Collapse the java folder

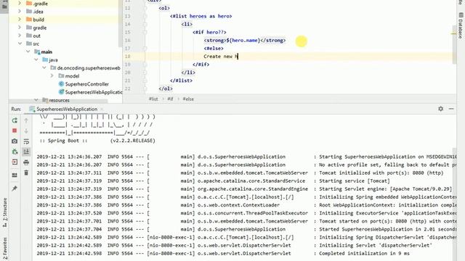tap(36, 59)
